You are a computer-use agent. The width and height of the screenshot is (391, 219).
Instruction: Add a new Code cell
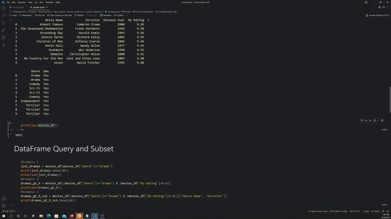pyautogui.click(x=13, y=15)
